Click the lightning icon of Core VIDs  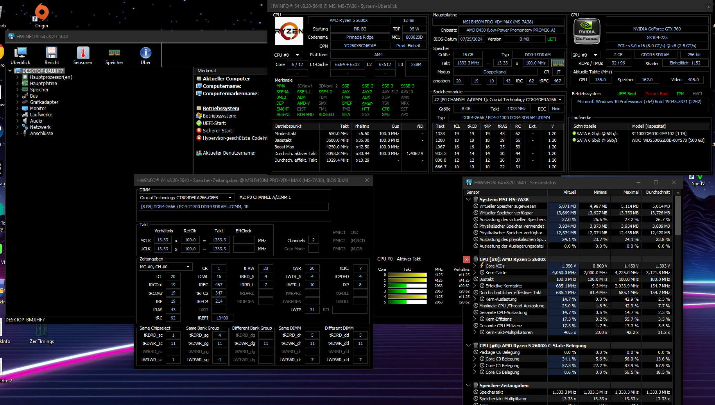tap(482, 266)
